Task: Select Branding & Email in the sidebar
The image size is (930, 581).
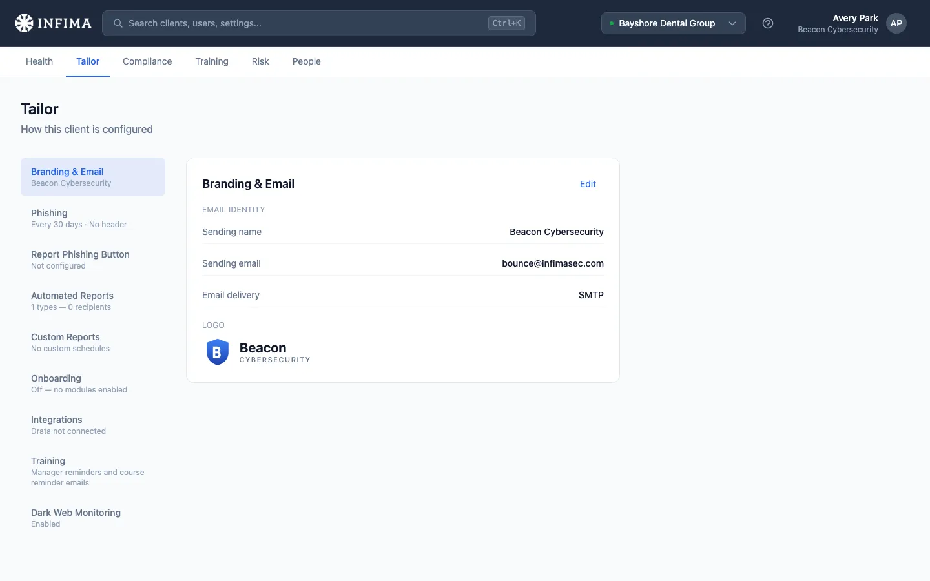Action: [x=93, y=177]
